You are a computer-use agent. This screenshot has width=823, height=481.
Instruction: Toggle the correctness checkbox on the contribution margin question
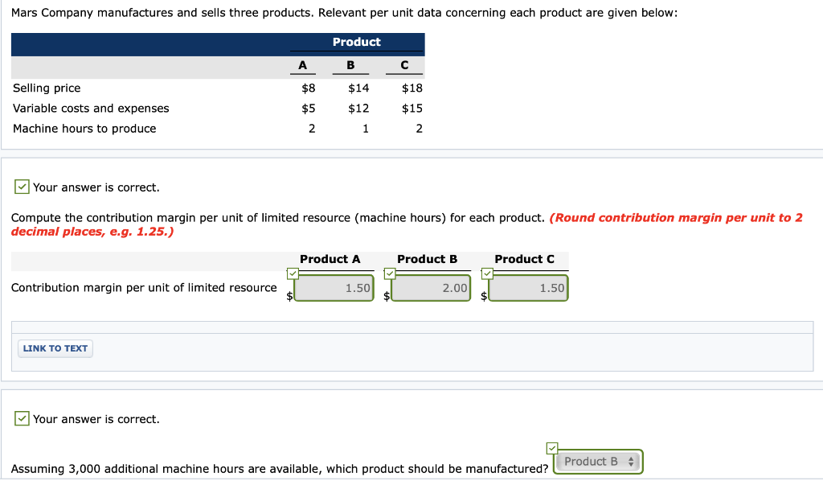pyautogui.click(x=21, y=186)
